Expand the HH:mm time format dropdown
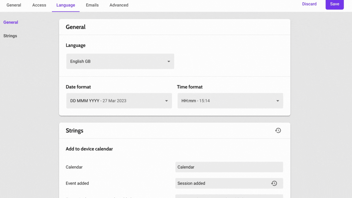352x198 pixels. tap(226, 101)
